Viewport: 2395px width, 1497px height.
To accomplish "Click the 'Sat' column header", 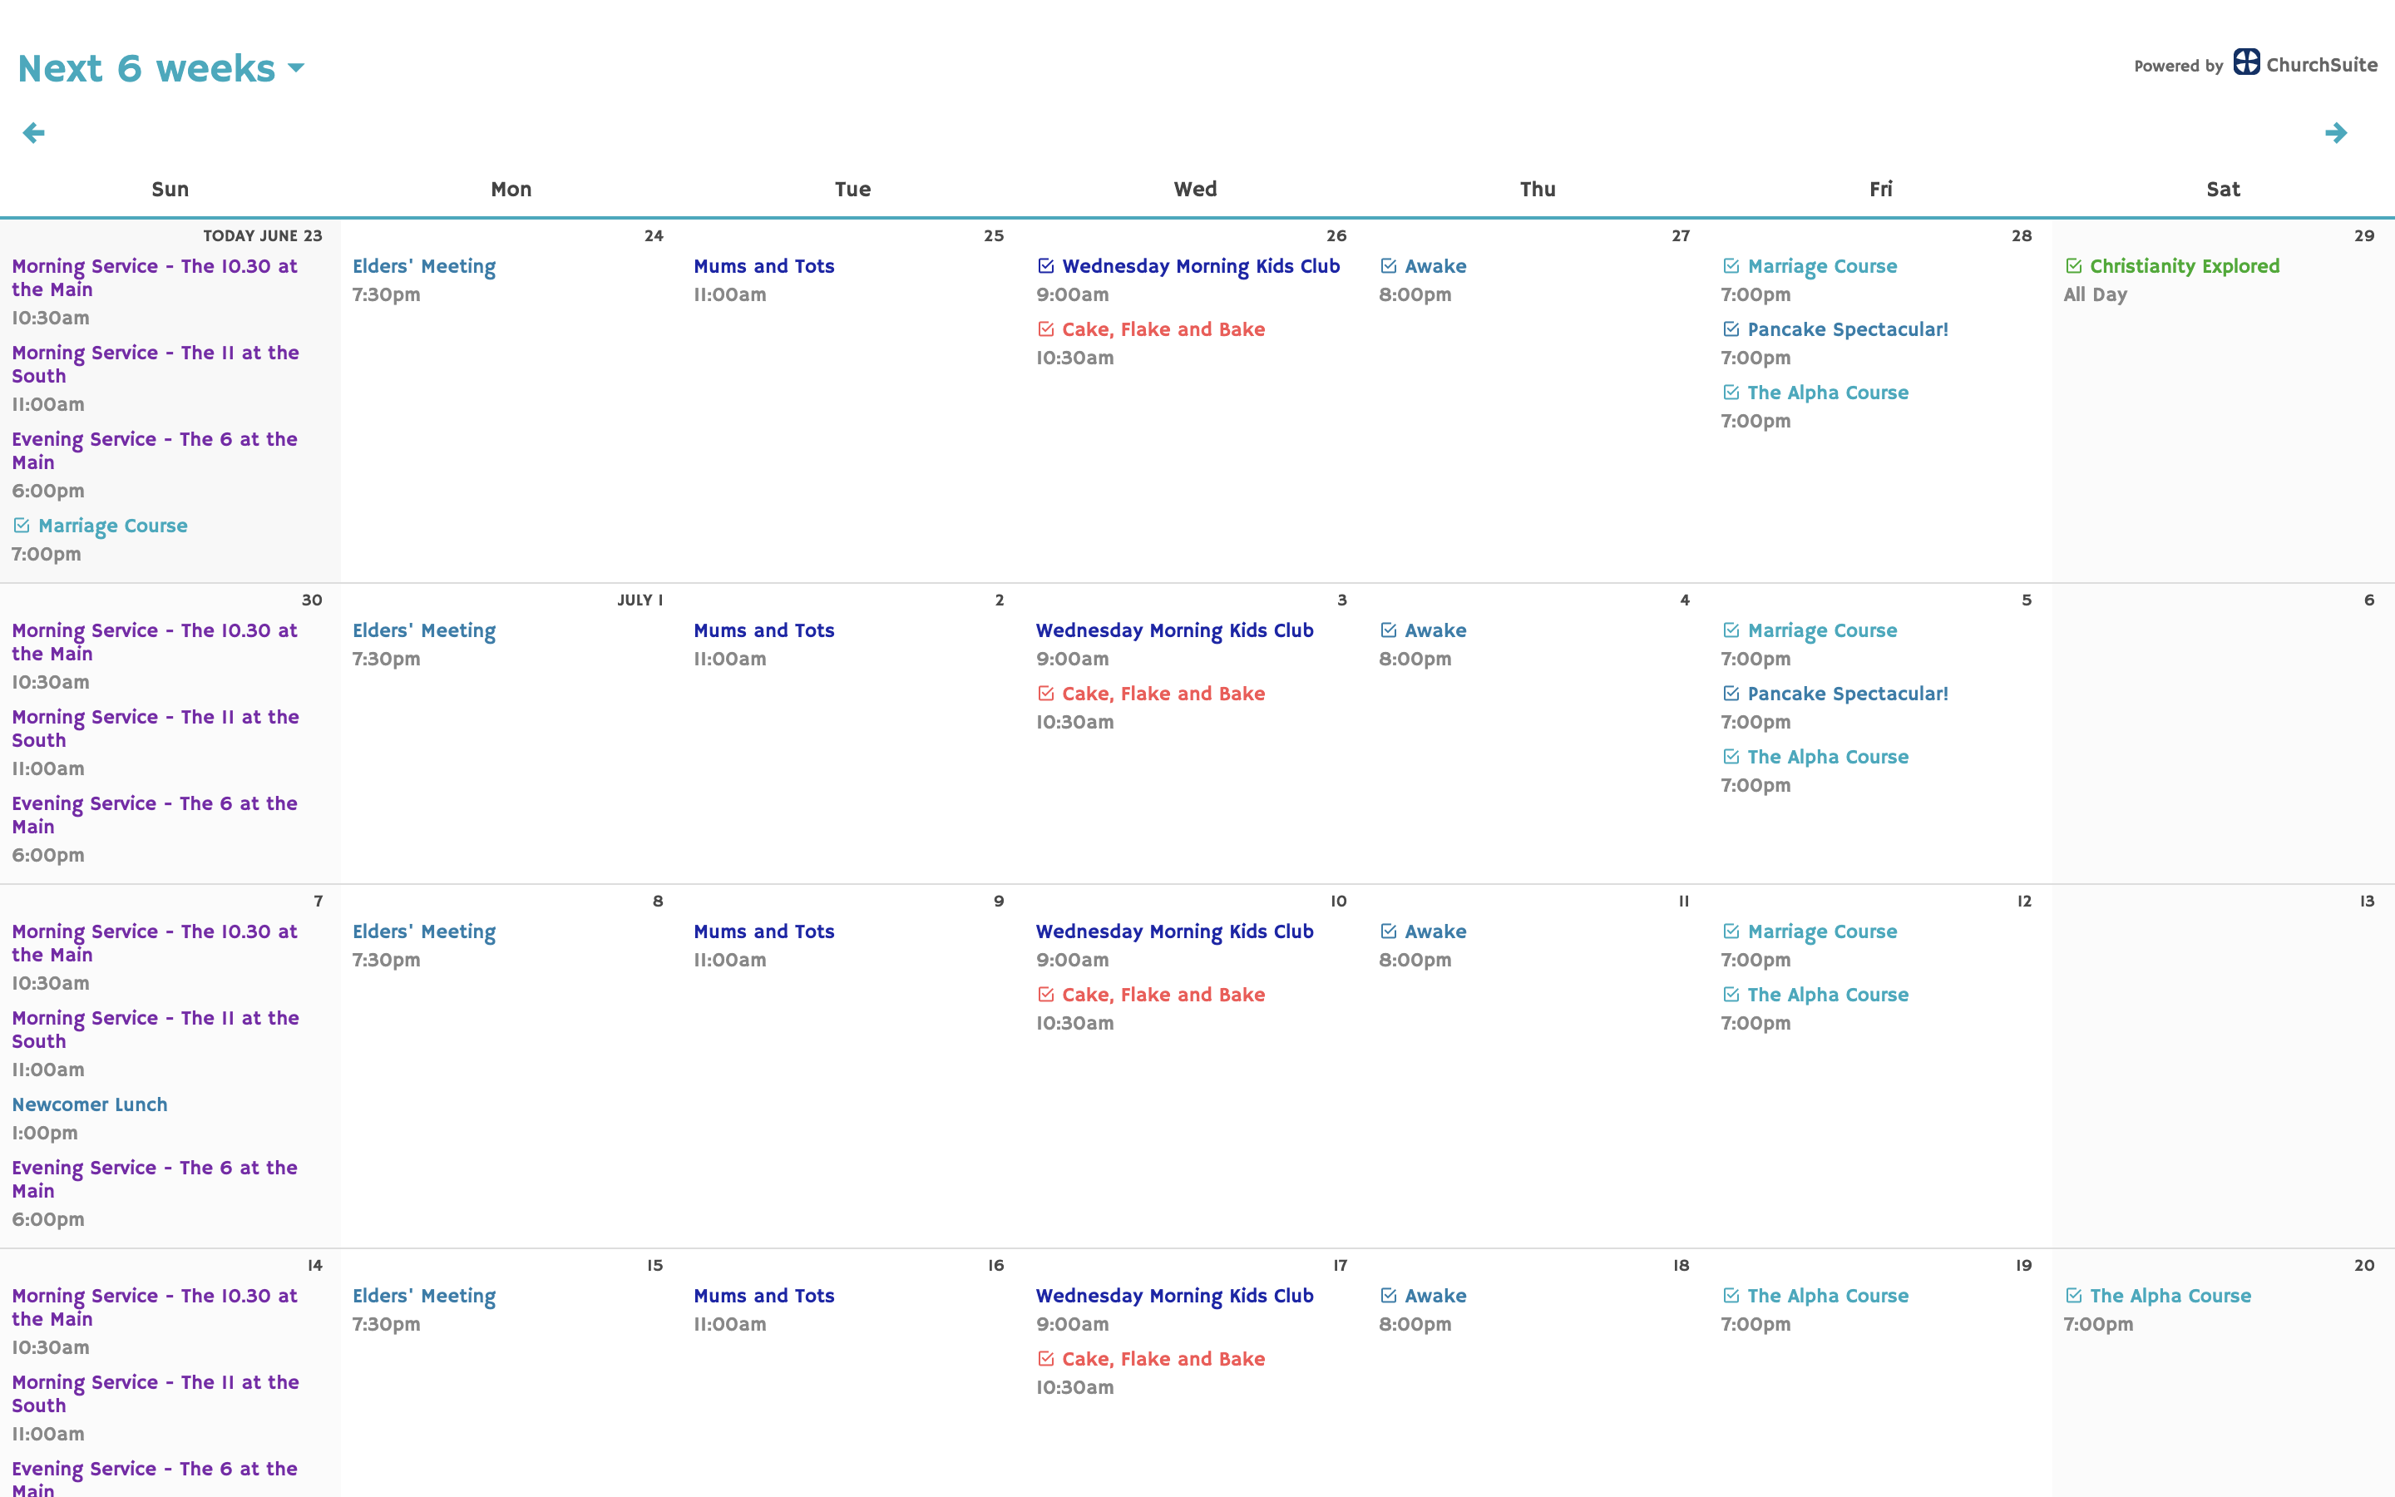I will tap(2223, 189).
